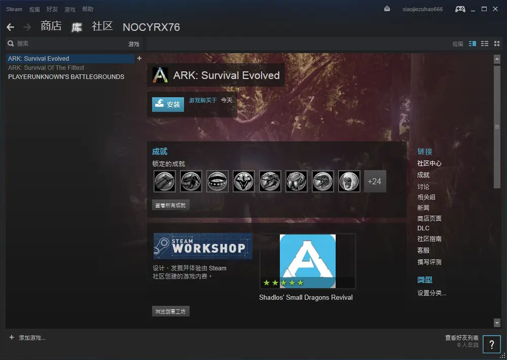Open the 帮助 menu
This screenshot has width=507, height=360.
88,9
